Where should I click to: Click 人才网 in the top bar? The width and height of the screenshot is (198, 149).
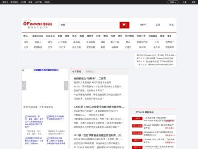point(23,2)
